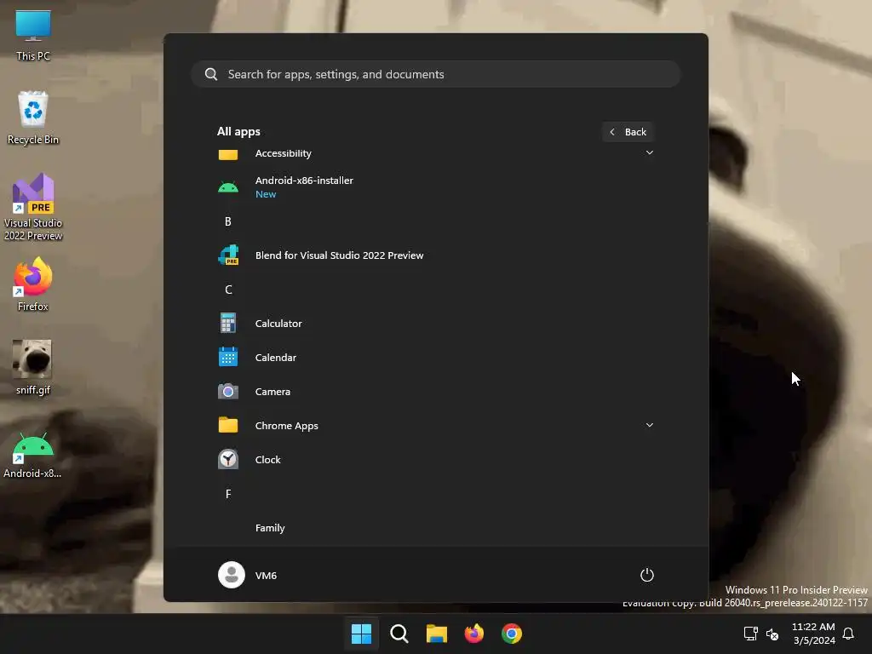Click the All apps heading
The image size is (872, 654).
pyautogui.click(x=238, y=132)
